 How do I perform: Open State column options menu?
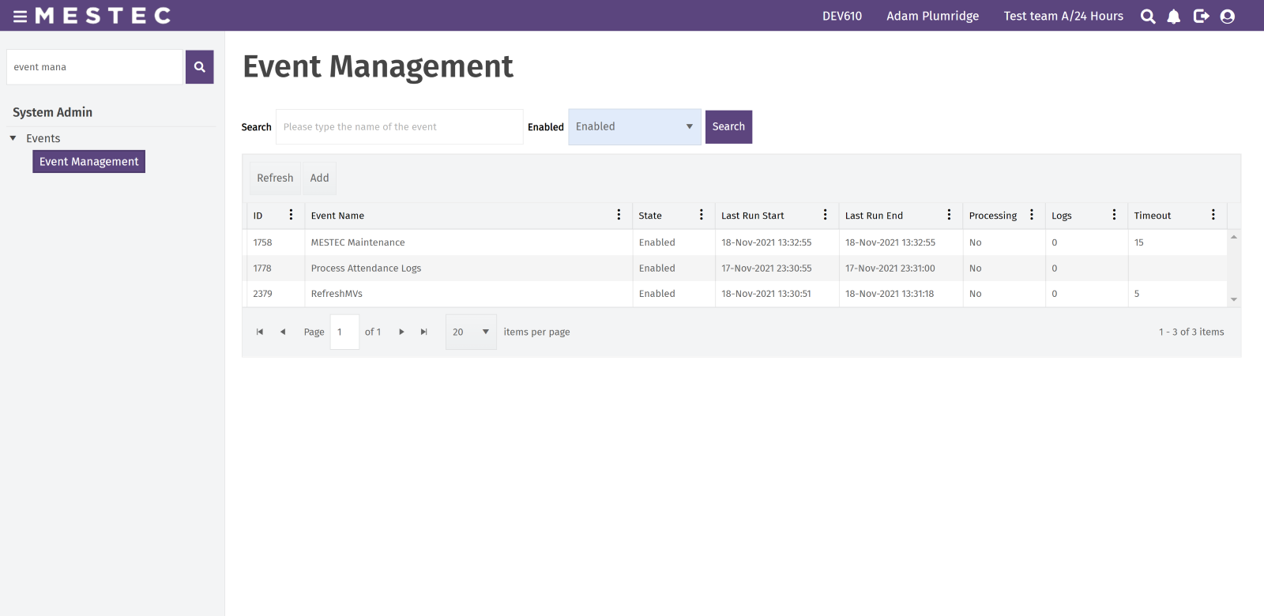click(x=702, y=215)
